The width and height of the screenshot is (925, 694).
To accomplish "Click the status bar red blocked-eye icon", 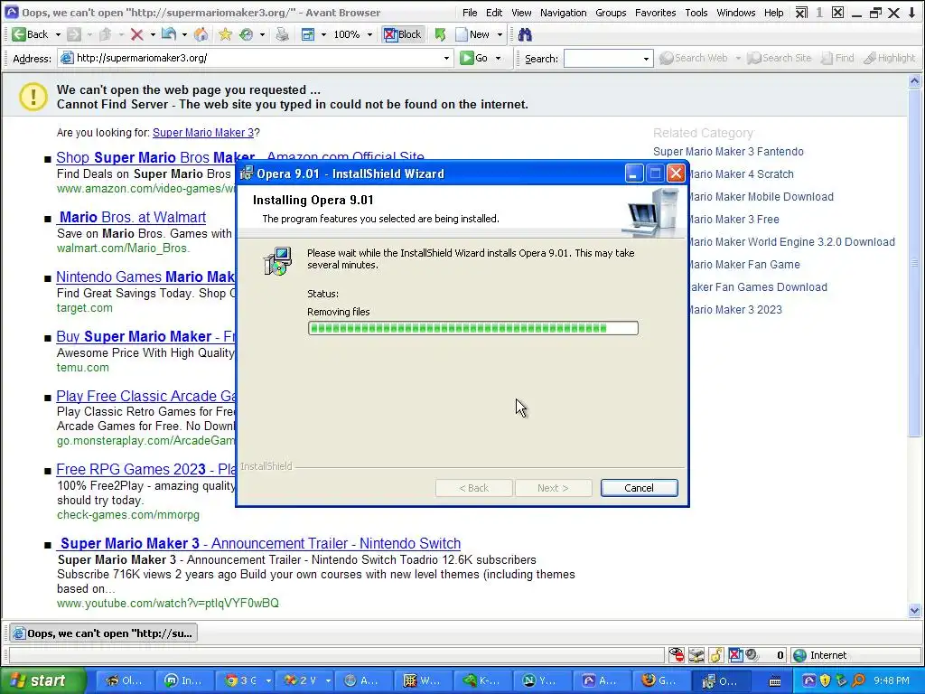I will (x=676, y=655).
